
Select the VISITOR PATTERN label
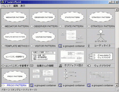click(x=45, y=46)
